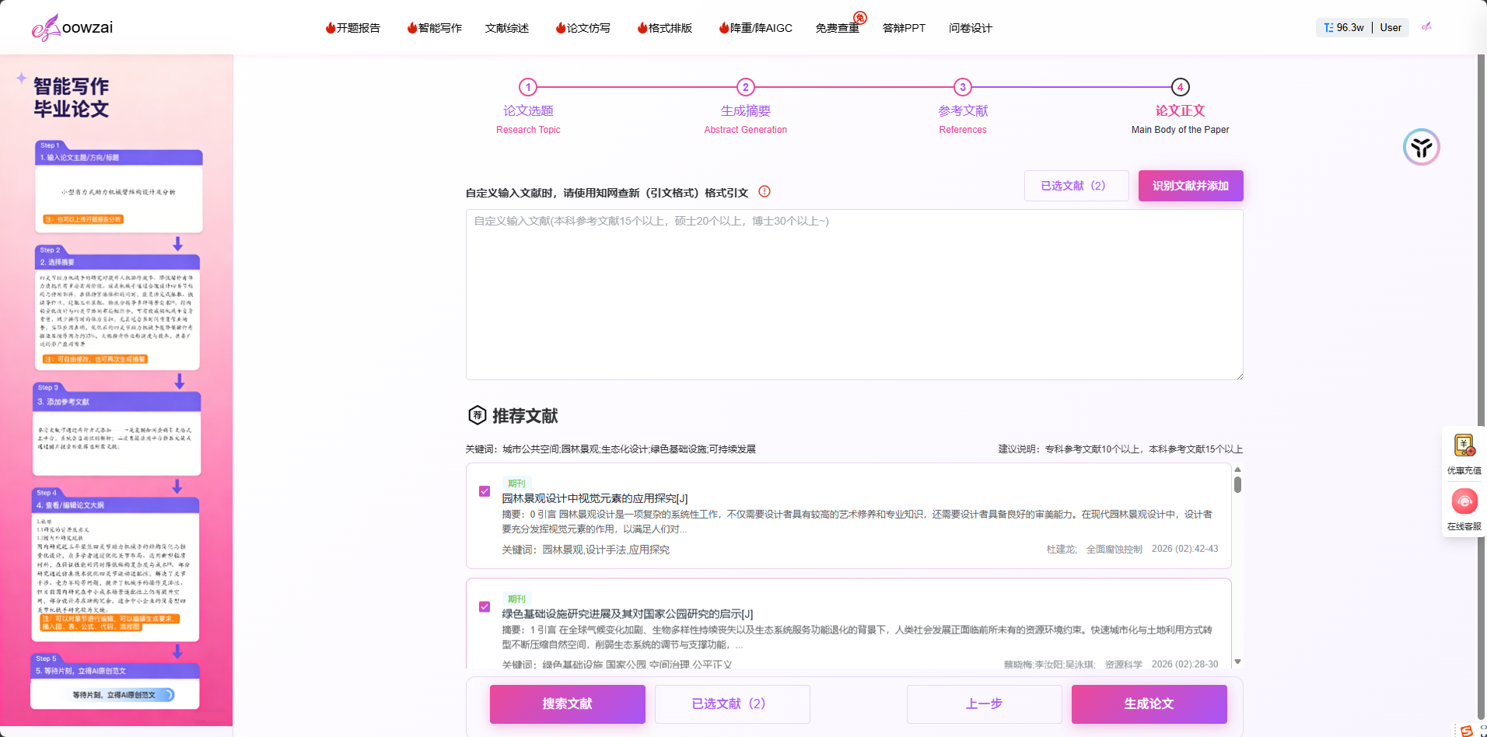Uncheck the 园林景观设计 article selection checkbox
The height and width of the screenshot is (737, 1487).
(x=485, y=491)
